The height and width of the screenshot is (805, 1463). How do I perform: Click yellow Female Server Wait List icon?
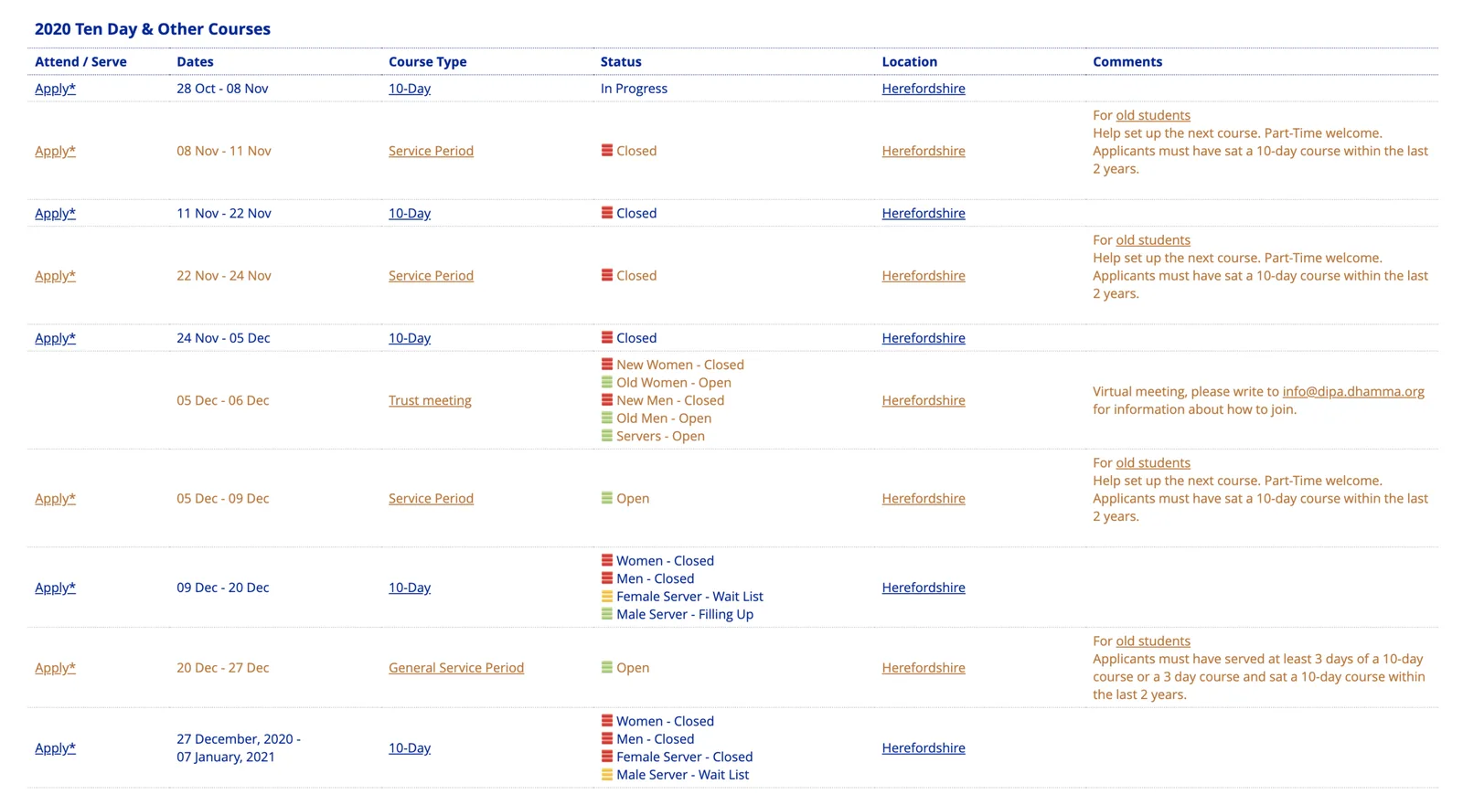click(606, 596)
